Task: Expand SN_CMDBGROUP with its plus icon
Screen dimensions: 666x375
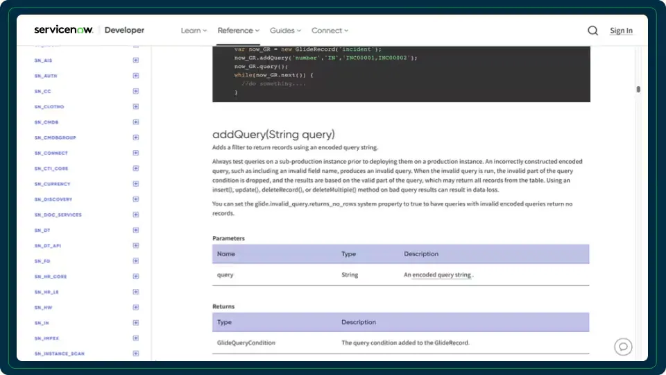Action: 135,137
